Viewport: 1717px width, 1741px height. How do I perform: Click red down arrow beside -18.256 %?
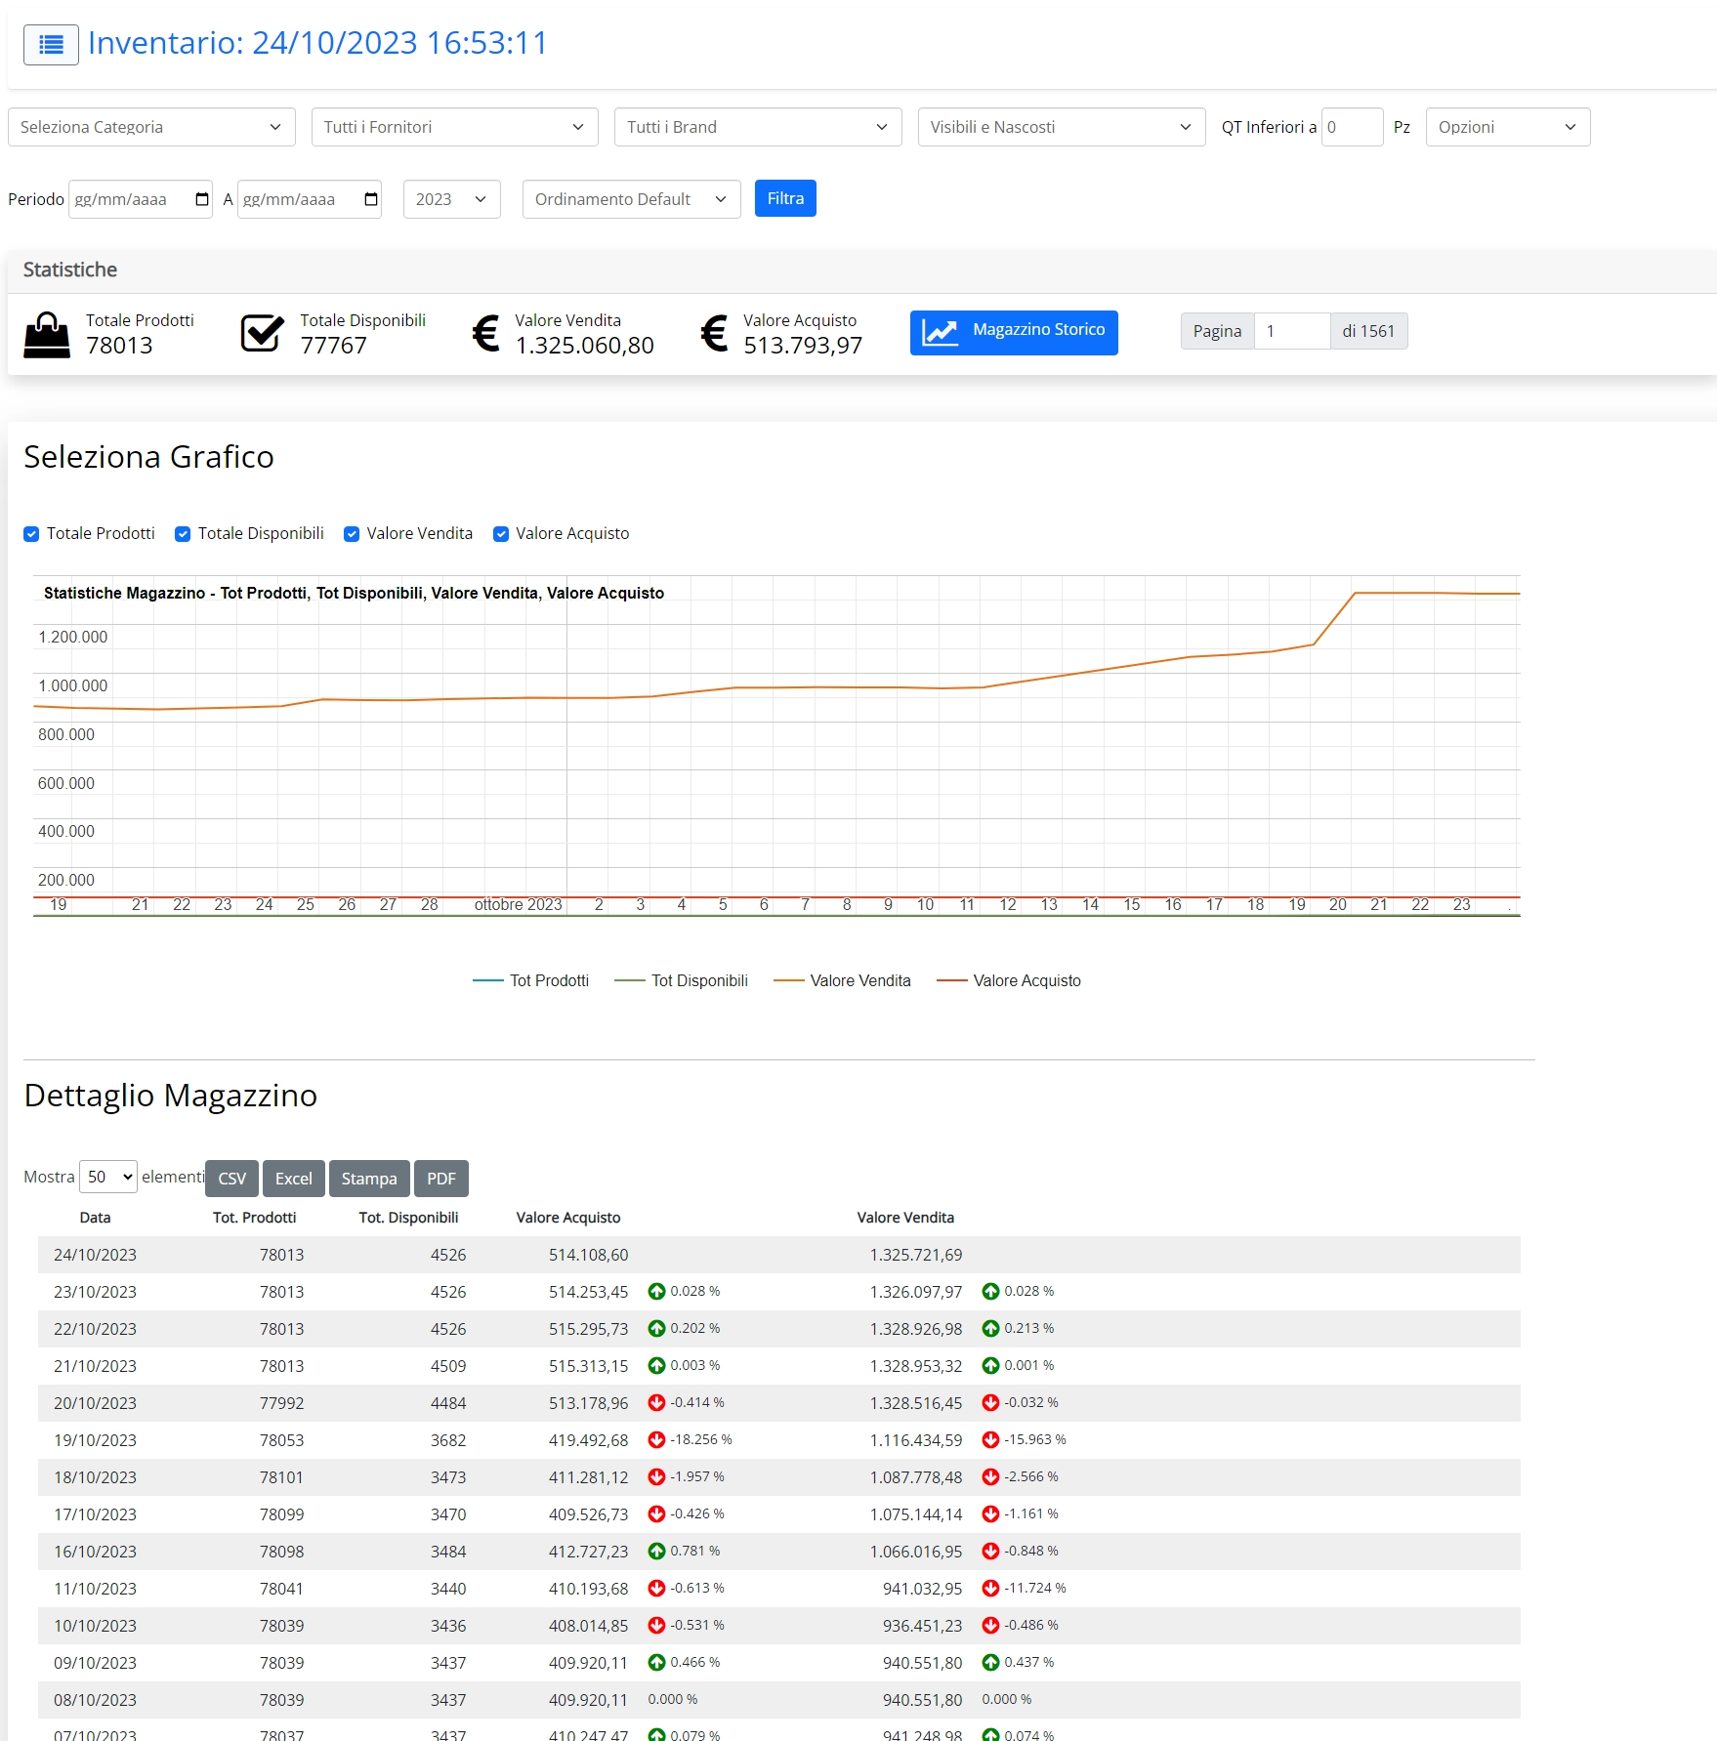pos(656,1440)
